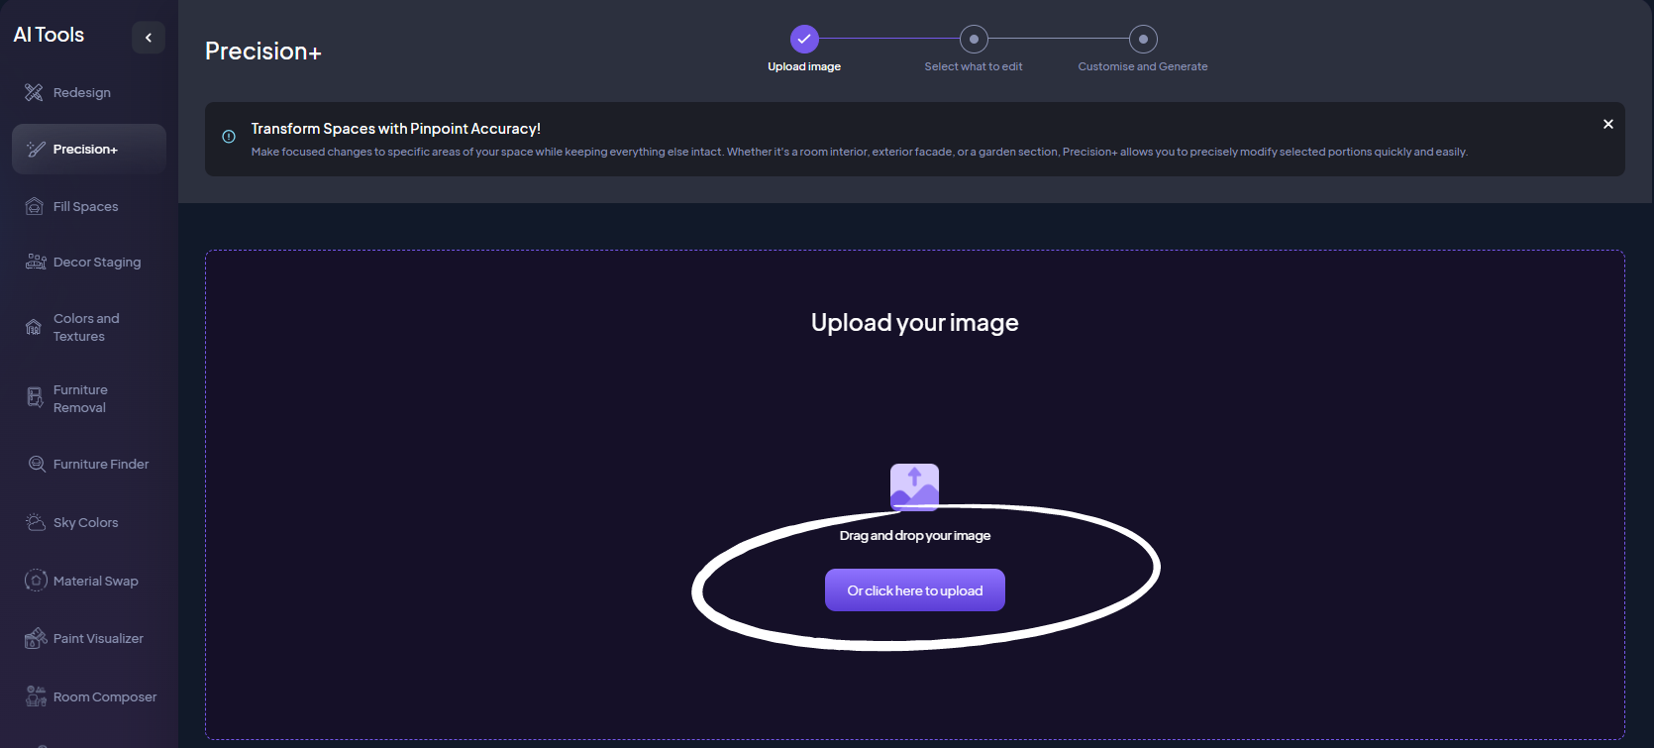1654x748 pixels.
Task: Click the Paint Visualizer icon
Action: (x=36, y=638)
